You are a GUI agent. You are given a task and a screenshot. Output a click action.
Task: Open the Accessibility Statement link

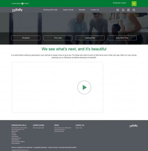pyautogui.click(x=40, y=147)
